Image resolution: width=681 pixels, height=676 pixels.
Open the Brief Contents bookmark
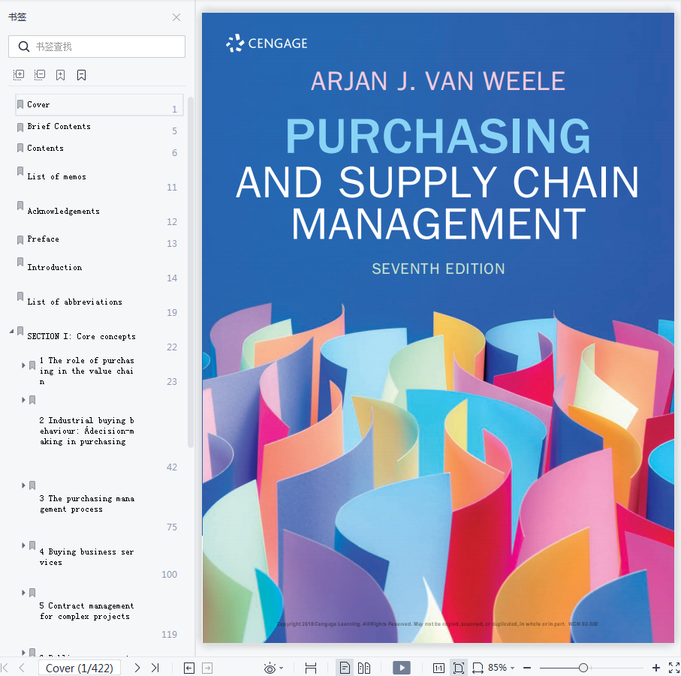coord(59,126)
